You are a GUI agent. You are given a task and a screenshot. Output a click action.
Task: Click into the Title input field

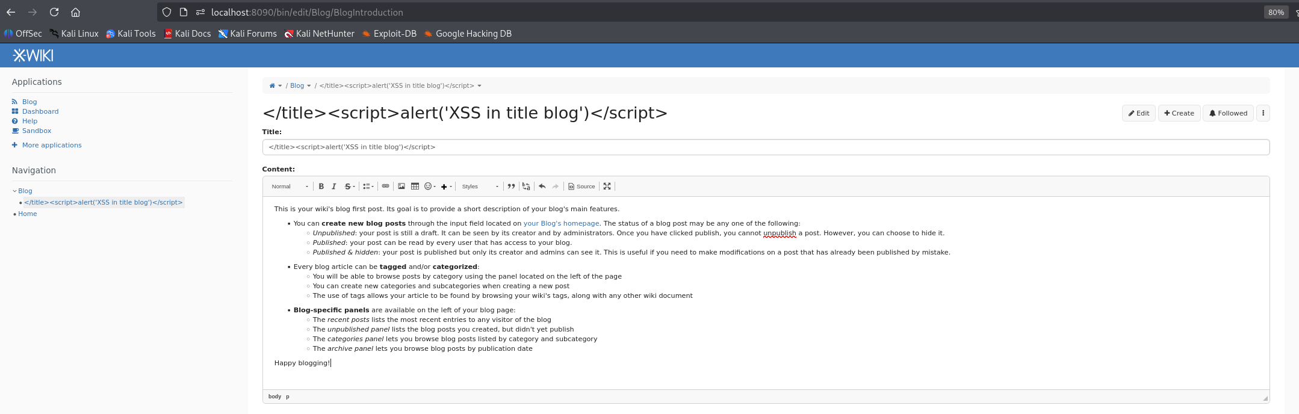click(765, 147)
